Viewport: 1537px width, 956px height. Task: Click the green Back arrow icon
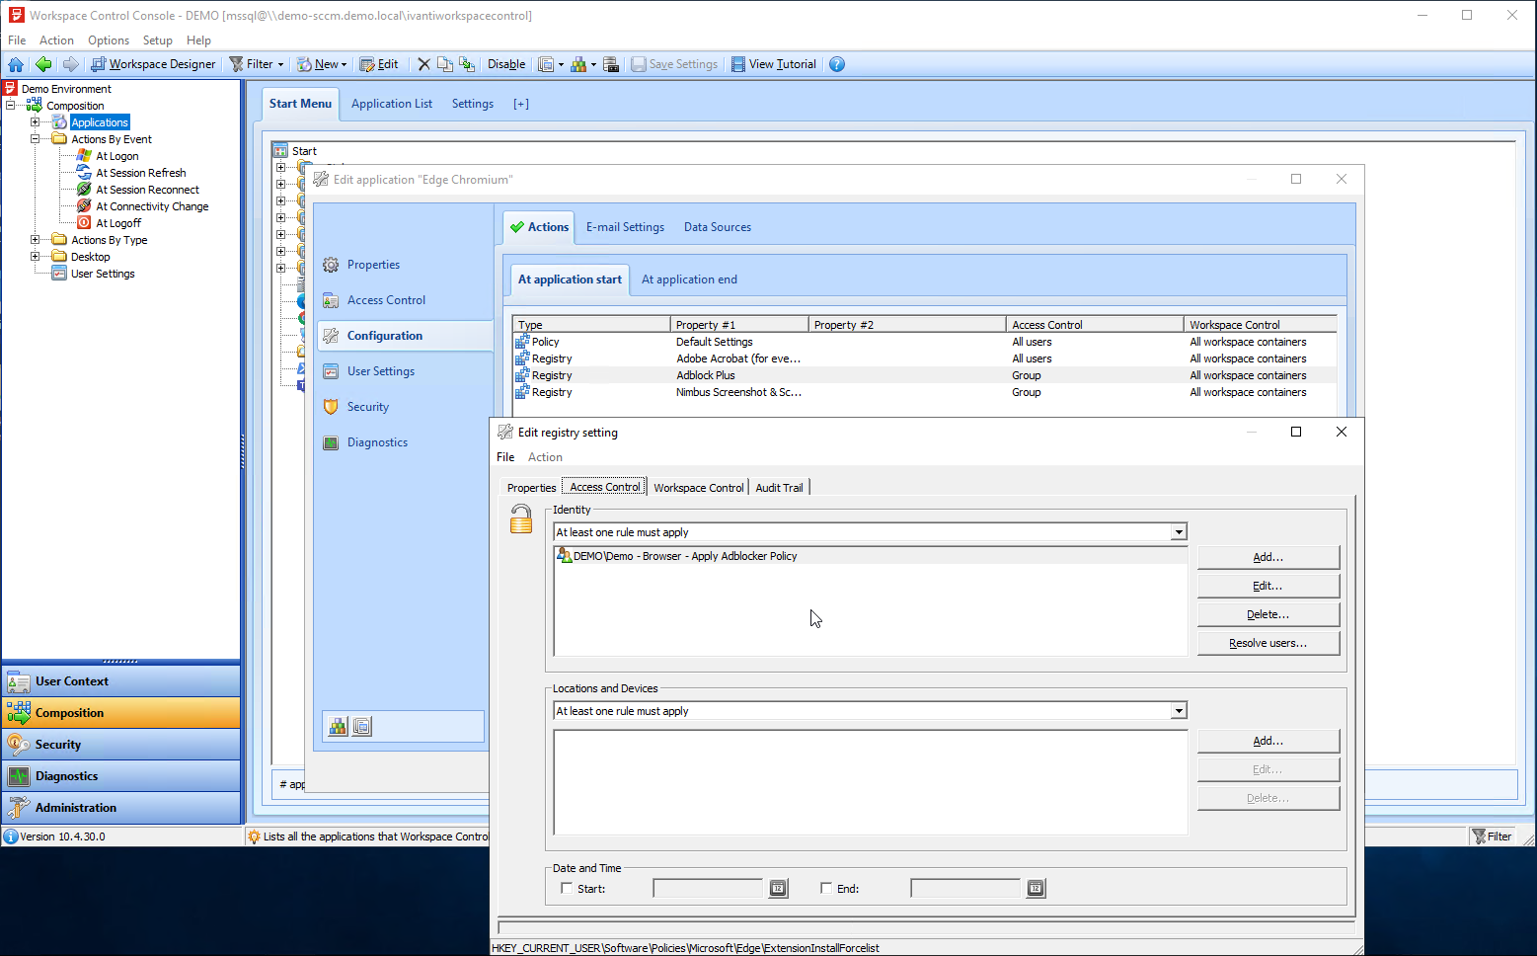click(x=43, y=64)
